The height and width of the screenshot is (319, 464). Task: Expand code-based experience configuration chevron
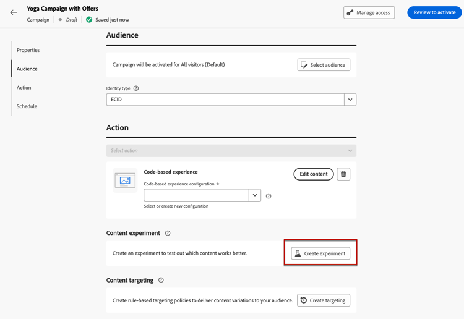(x=255, y=195)
